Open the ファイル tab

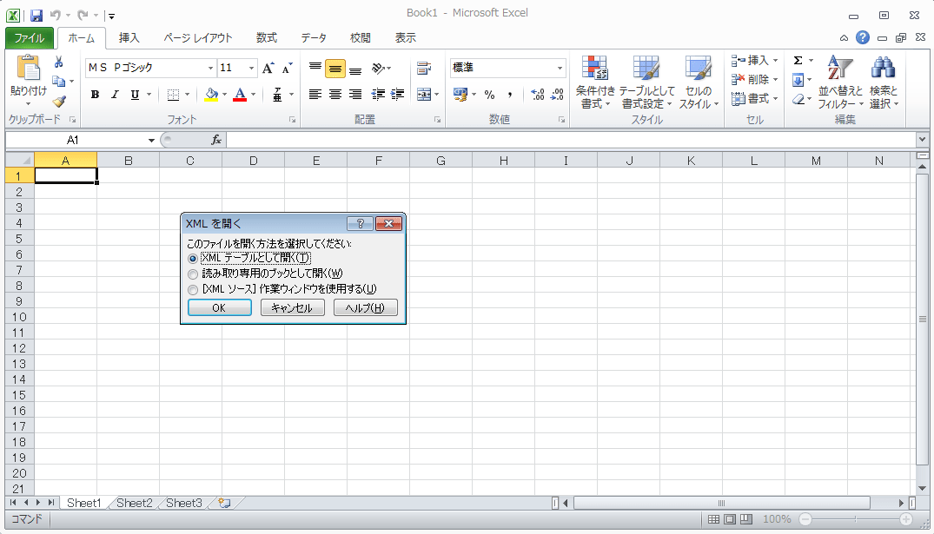30,38
